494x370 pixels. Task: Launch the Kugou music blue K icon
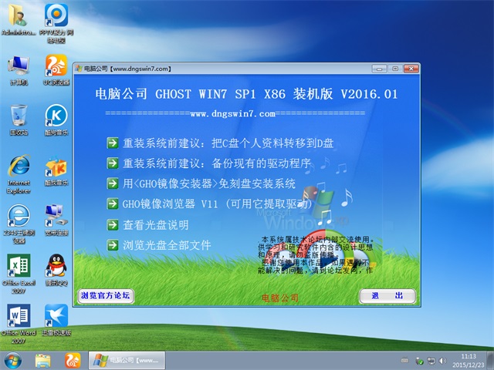click(x=56, y=116)
